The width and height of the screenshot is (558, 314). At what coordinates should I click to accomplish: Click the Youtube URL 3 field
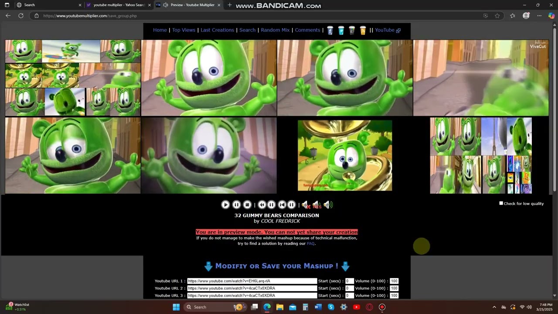[x=252, y=296]
